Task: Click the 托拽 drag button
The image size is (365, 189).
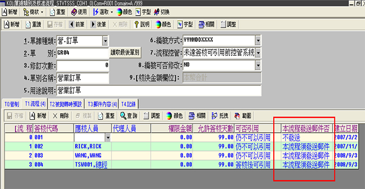Action: click(220, 116)
